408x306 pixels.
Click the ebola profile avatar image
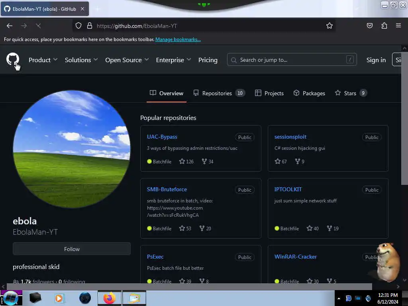click(72, 149)
